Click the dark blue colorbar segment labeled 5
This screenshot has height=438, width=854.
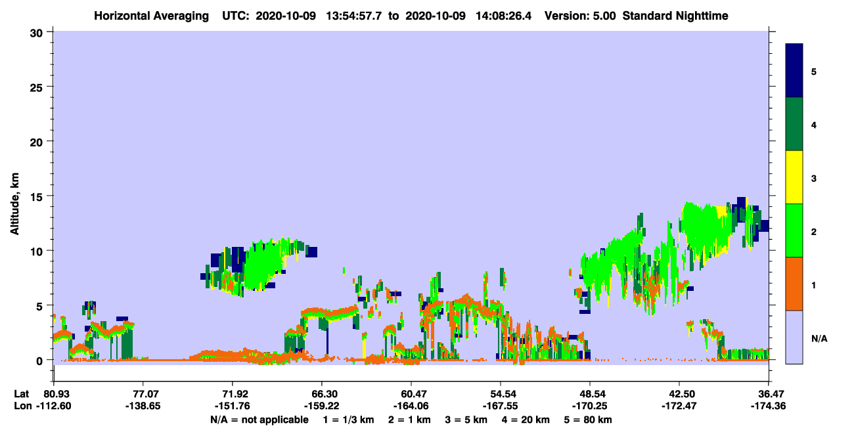pos(794,71)
